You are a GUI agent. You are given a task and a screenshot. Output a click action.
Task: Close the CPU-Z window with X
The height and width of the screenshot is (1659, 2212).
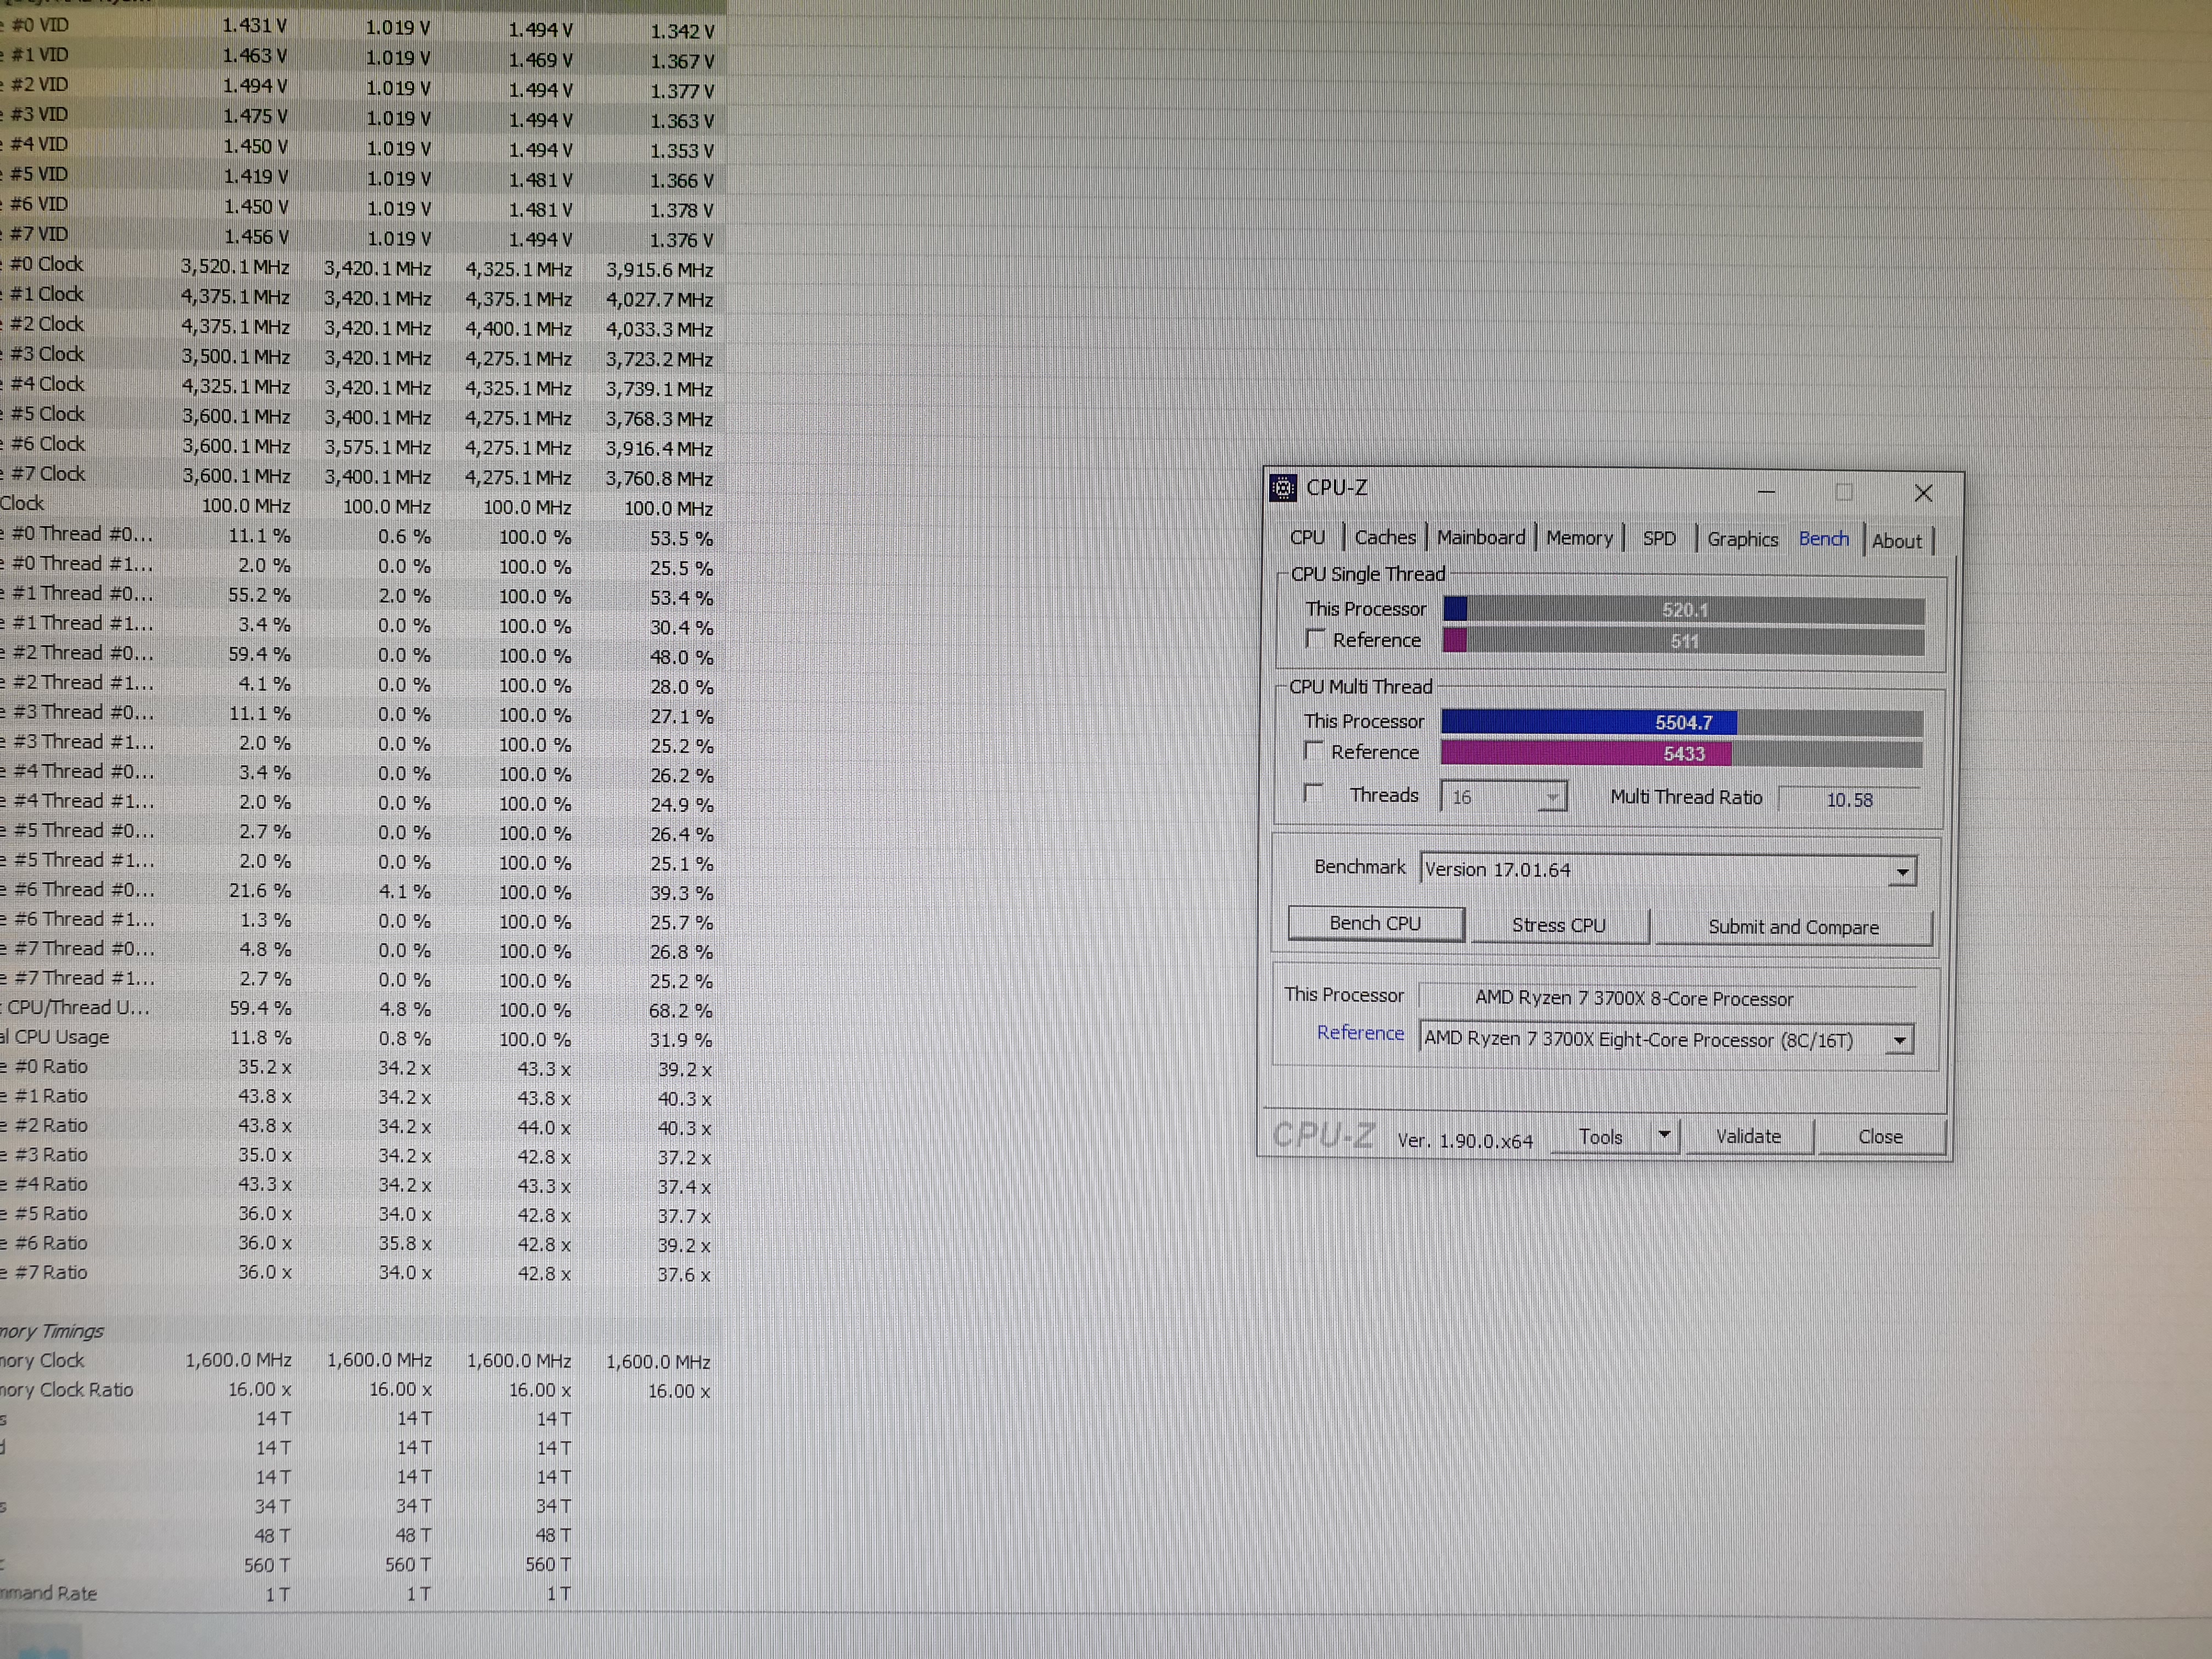[x=1922, y=493]
